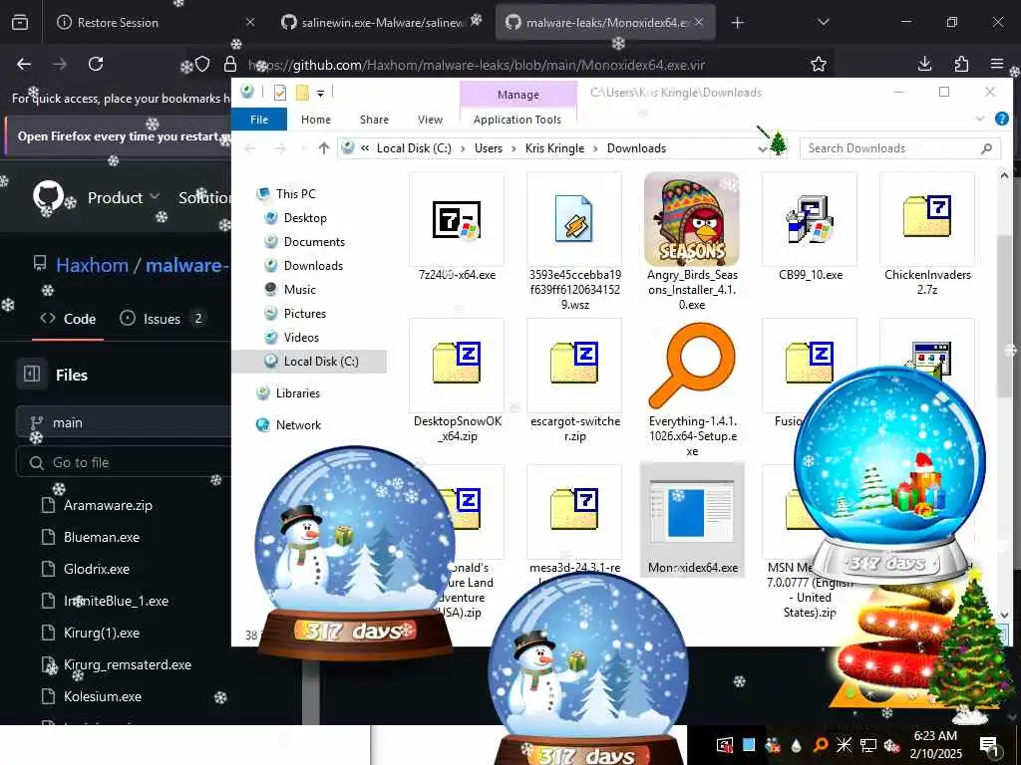
Task: Open the GitHub Code tab
Action: coord(68,319)
